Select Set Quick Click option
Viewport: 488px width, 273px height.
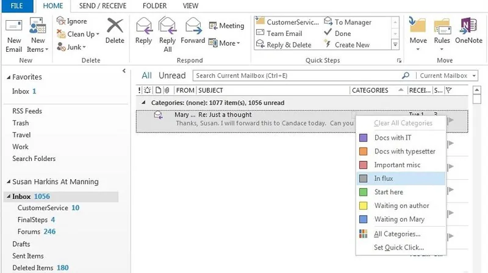click(398, 247)
